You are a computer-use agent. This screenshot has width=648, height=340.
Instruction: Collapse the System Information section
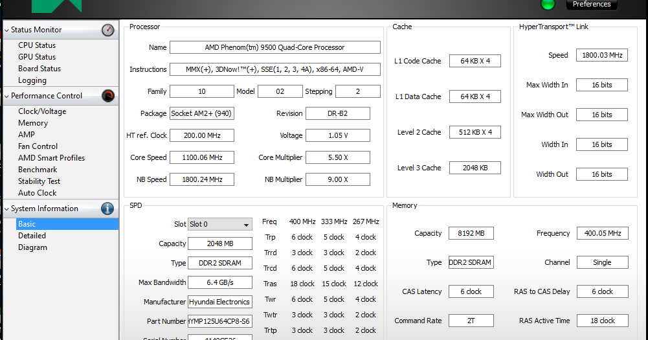pyautogui.click(x=6, y=209)
